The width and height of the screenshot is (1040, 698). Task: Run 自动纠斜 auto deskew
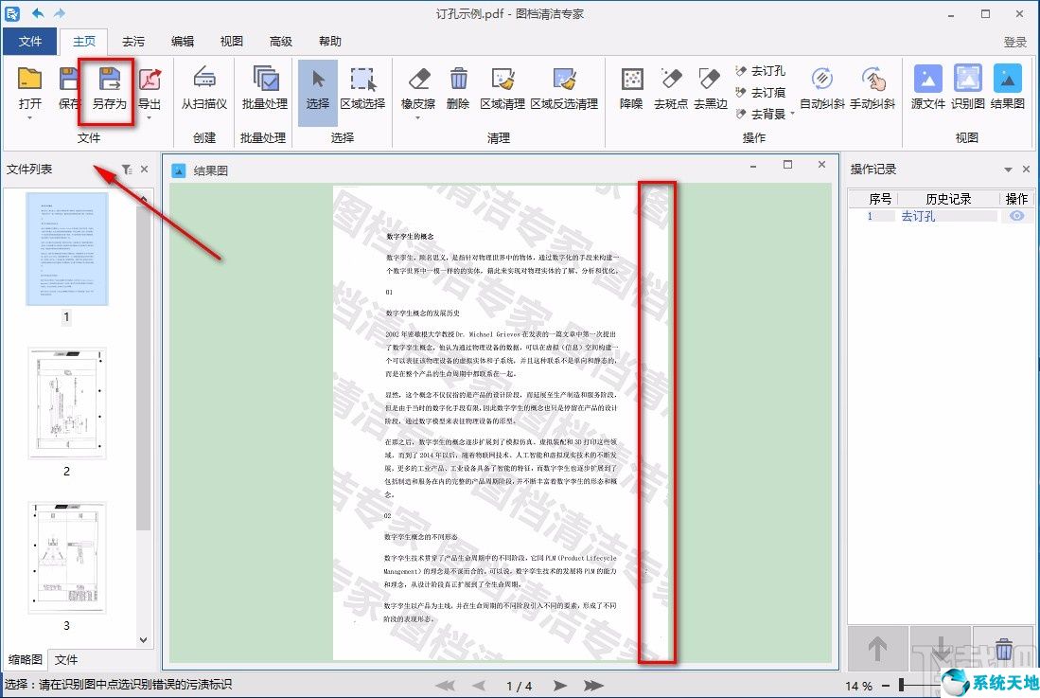click(x=822, y=90)
